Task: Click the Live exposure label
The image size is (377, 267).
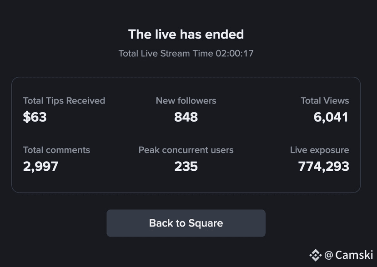Action: (x=320, y=150)
